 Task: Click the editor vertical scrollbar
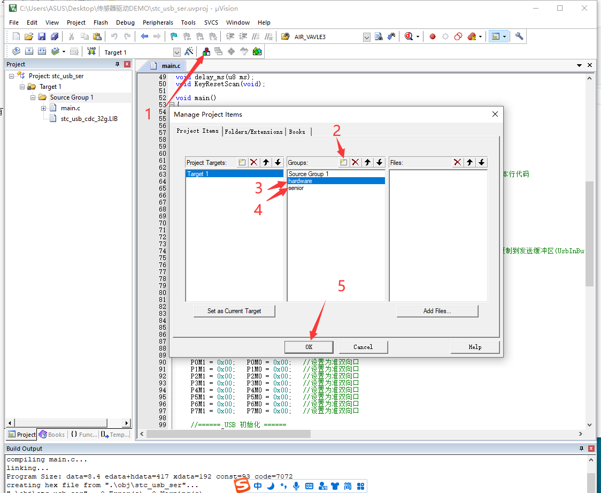589,234
